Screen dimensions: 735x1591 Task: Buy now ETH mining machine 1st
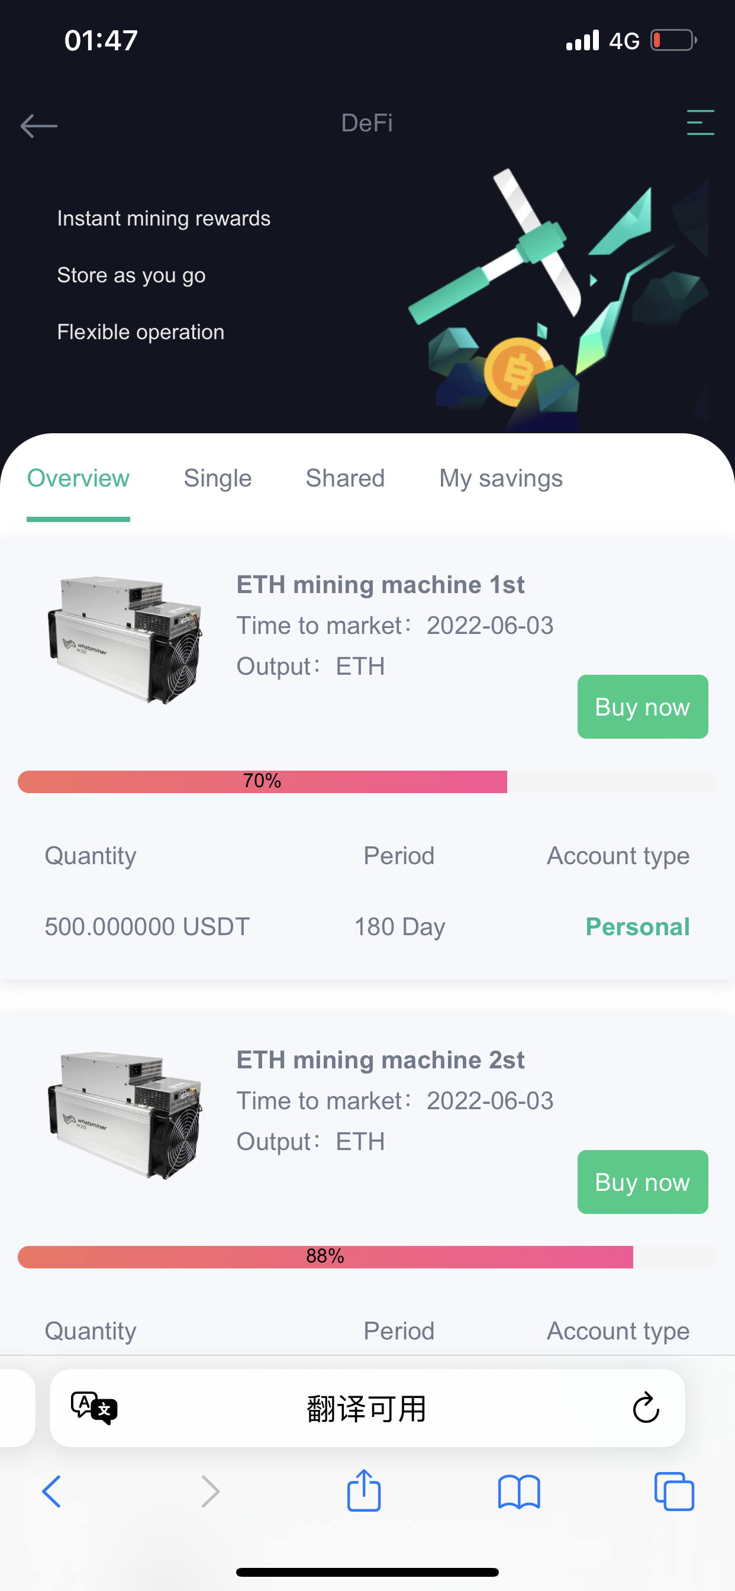[x=642, y=707]
